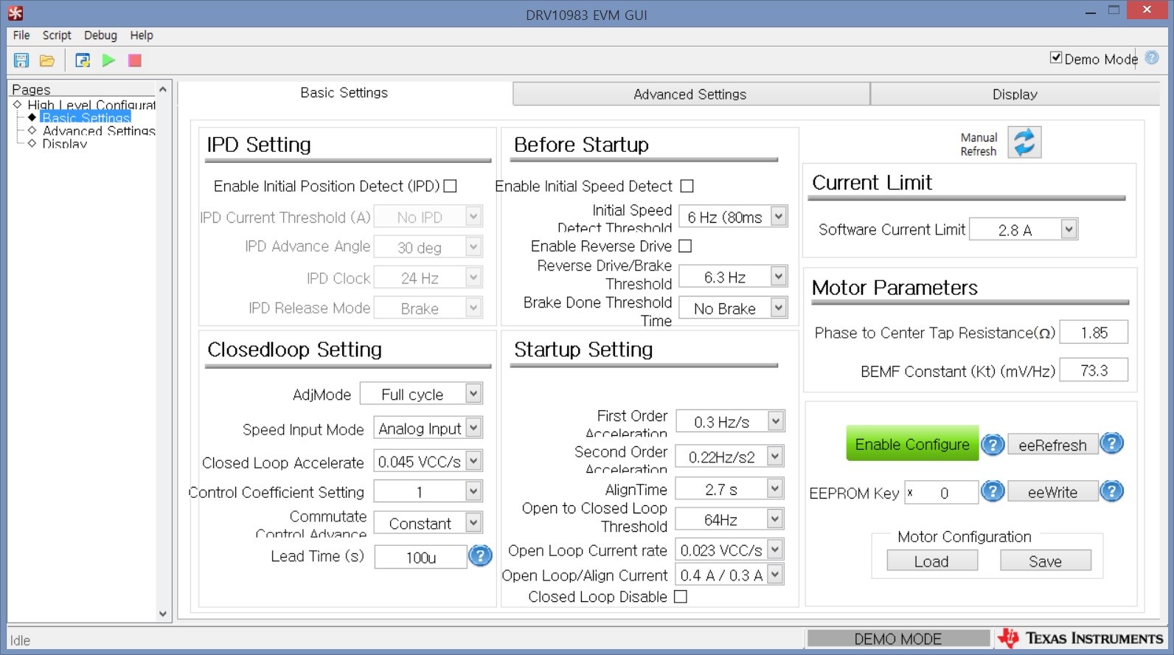The height and width of the screenshot is (655, 1174).
Task: Open Initial Speed Detect Threshold dropdown
Action: click(733, 217)
